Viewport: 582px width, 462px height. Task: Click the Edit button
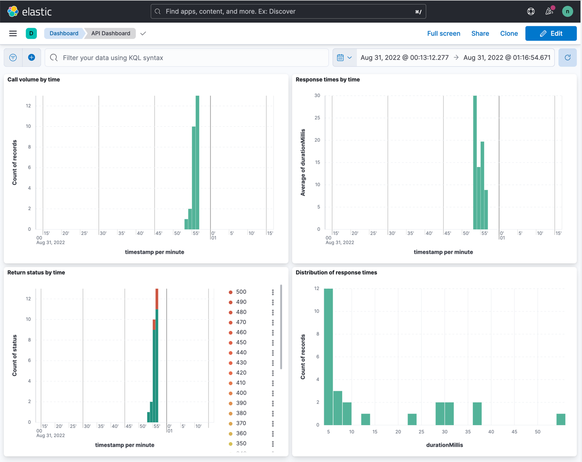pyautogui.click(x=551, y=34)
